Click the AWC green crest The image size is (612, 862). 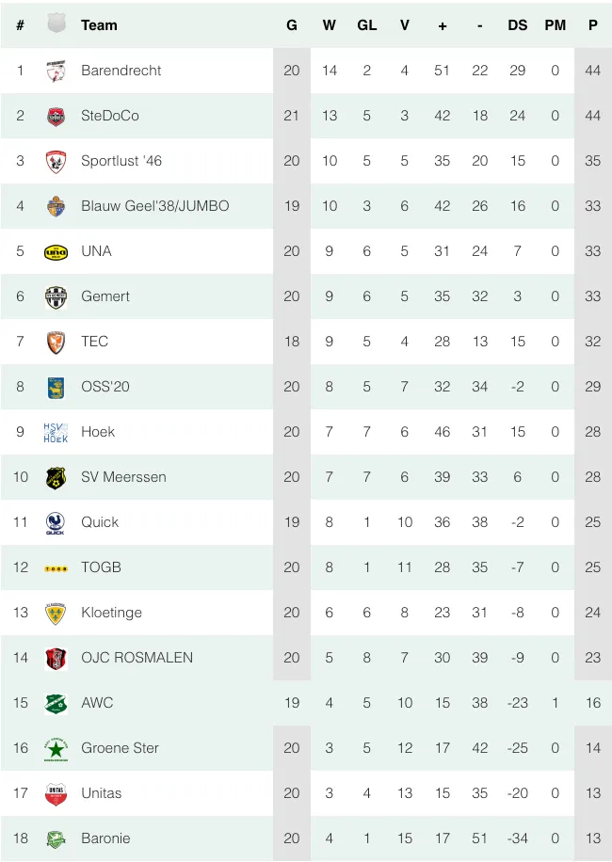click(x=56, y=703)
